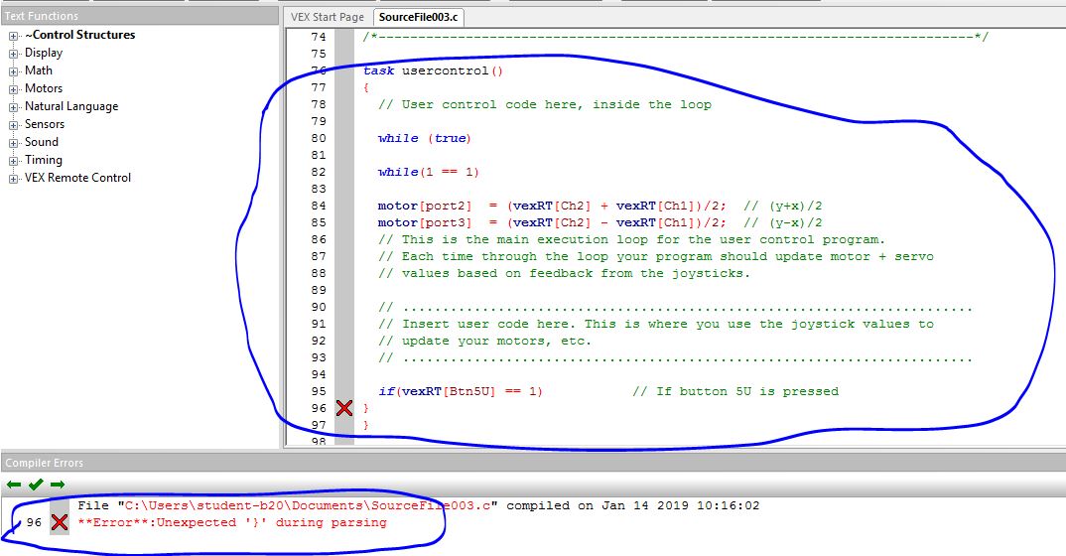This screenshot has width=1066, height=556.
Task: Select the Unexpected '}' during parsing error message
Action: click(x=232, y=522)
